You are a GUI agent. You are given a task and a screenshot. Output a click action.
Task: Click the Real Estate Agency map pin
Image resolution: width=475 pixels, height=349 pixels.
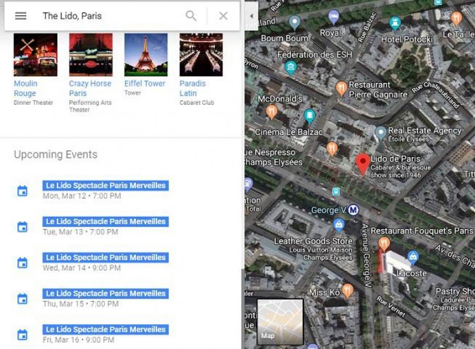click(381, 132)
